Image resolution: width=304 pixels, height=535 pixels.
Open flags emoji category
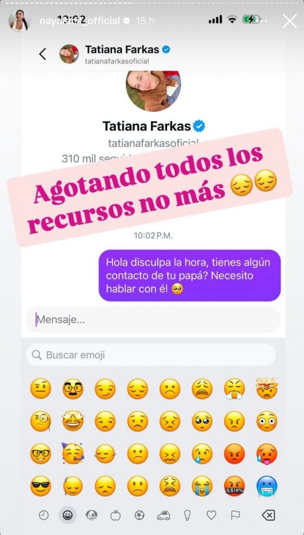(235, 515)
